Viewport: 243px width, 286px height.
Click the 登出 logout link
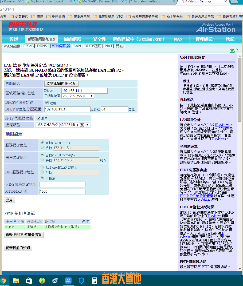(x=234, y=50)
